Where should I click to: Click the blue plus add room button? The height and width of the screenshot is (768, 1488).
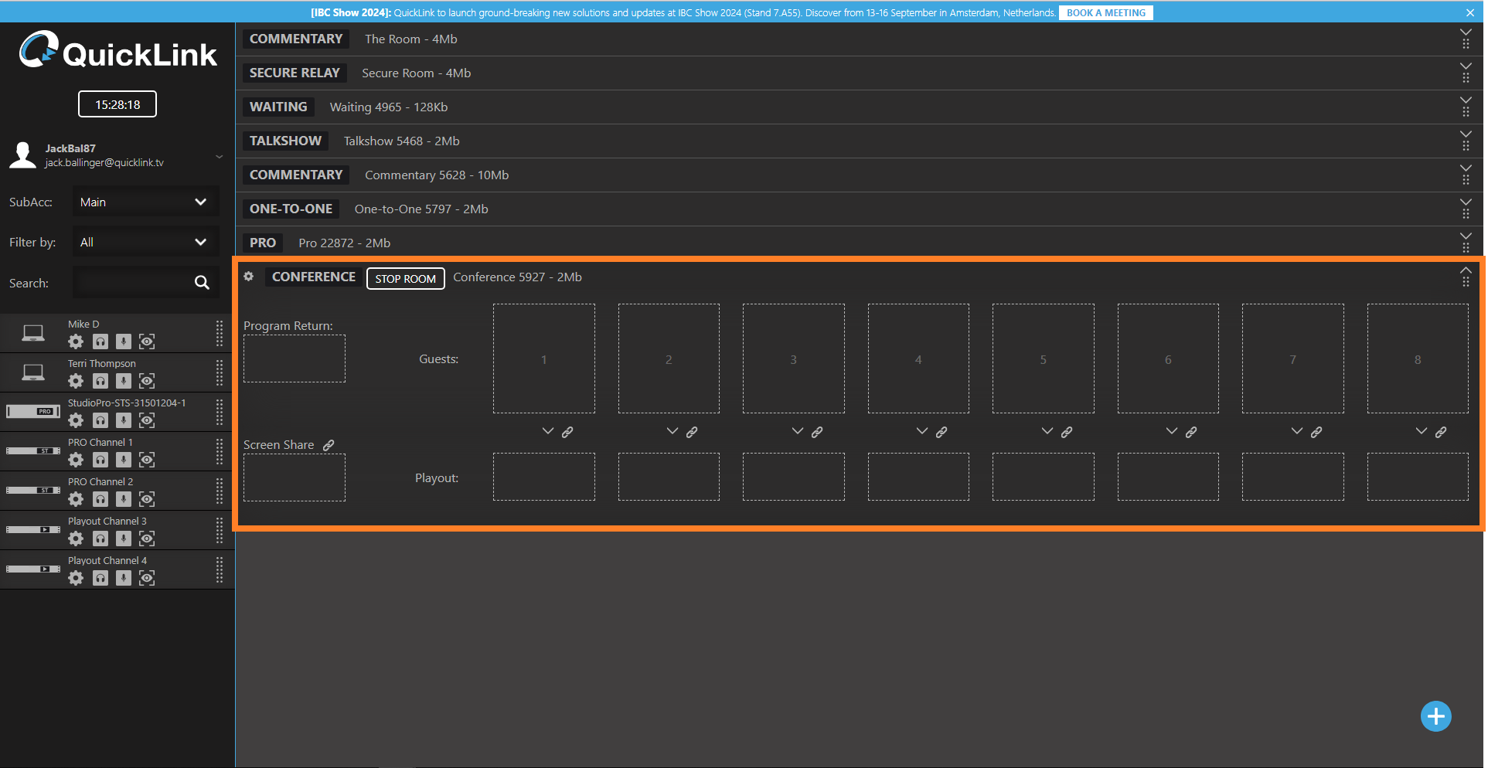point(1435,716)
